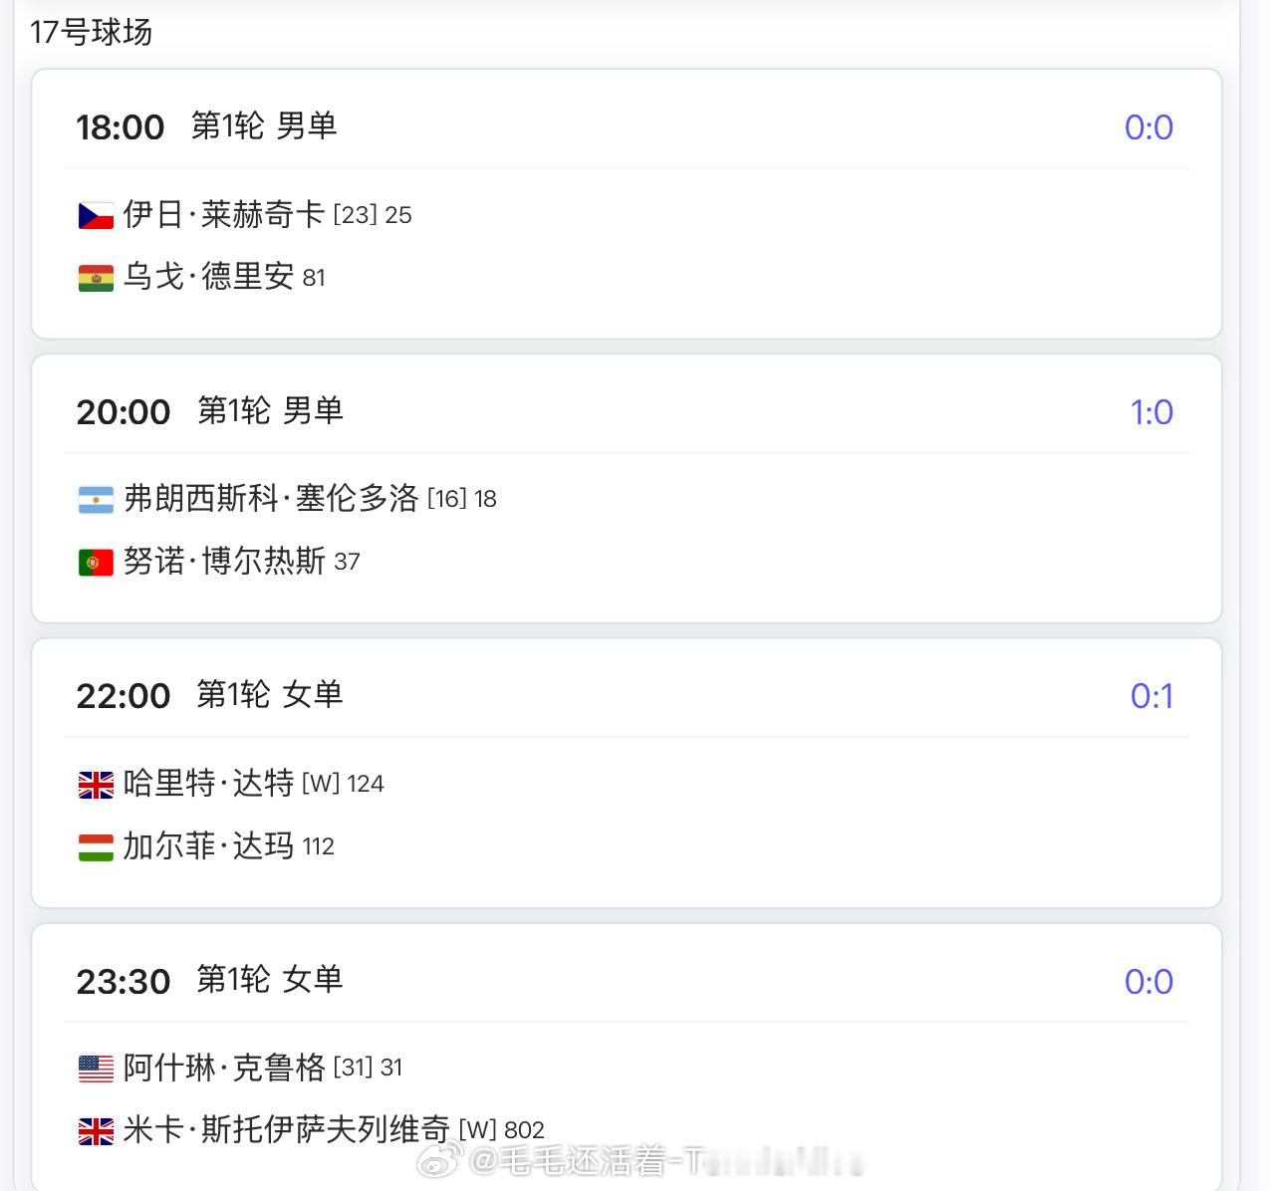The width and height of the screenshot is (1285, 1191).
Task: Open the 0:0 score of the 23:30 match
Action: (x=1149, y=982)
